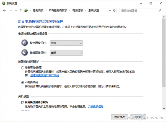Open 创建或更改用户帐户密码 link

pos(45,75)
